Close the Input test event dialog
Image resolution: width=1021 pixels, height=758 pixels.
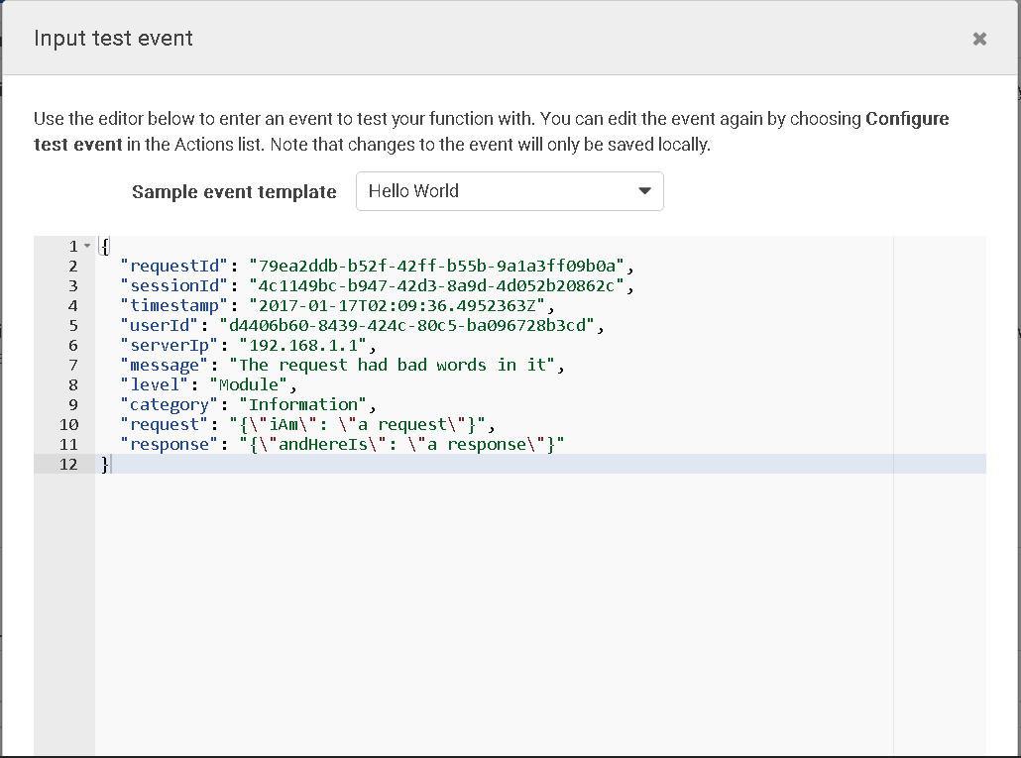979,39
